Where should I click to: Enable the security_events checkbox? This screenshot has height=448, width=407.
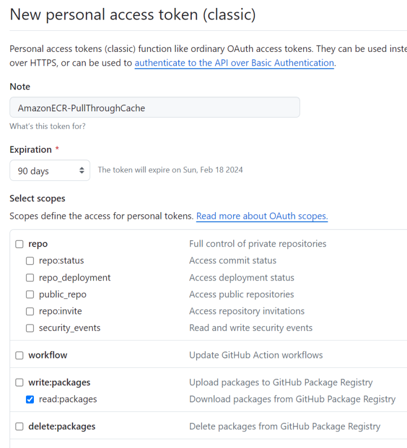point(30,328)
